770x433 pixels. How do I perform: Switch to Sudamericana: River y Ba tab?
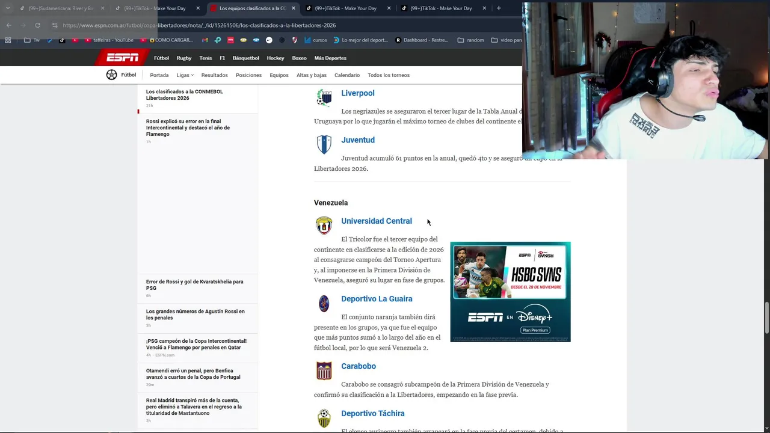pos(61,8)
